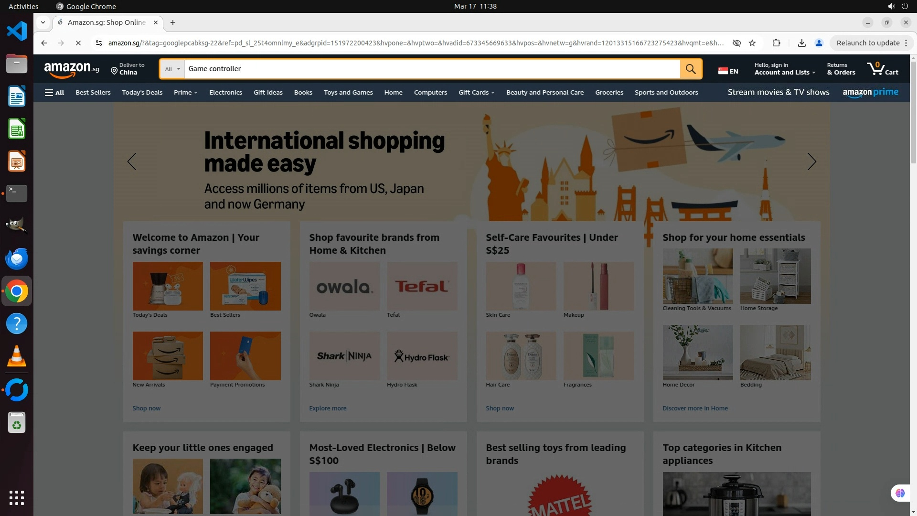Image resolution: width=917 pixels, height=516 pixels.
Task: Bookmark this page with star icon
Action: [x=752, y=43]
